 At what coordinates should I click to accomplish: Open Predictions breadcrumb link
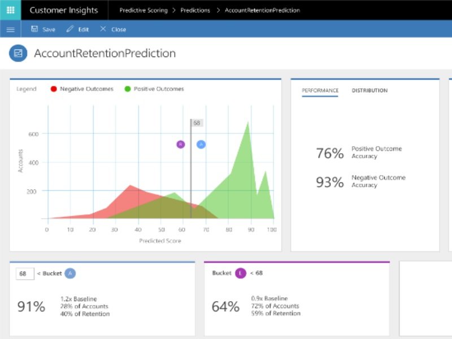(x=195, y=10)
